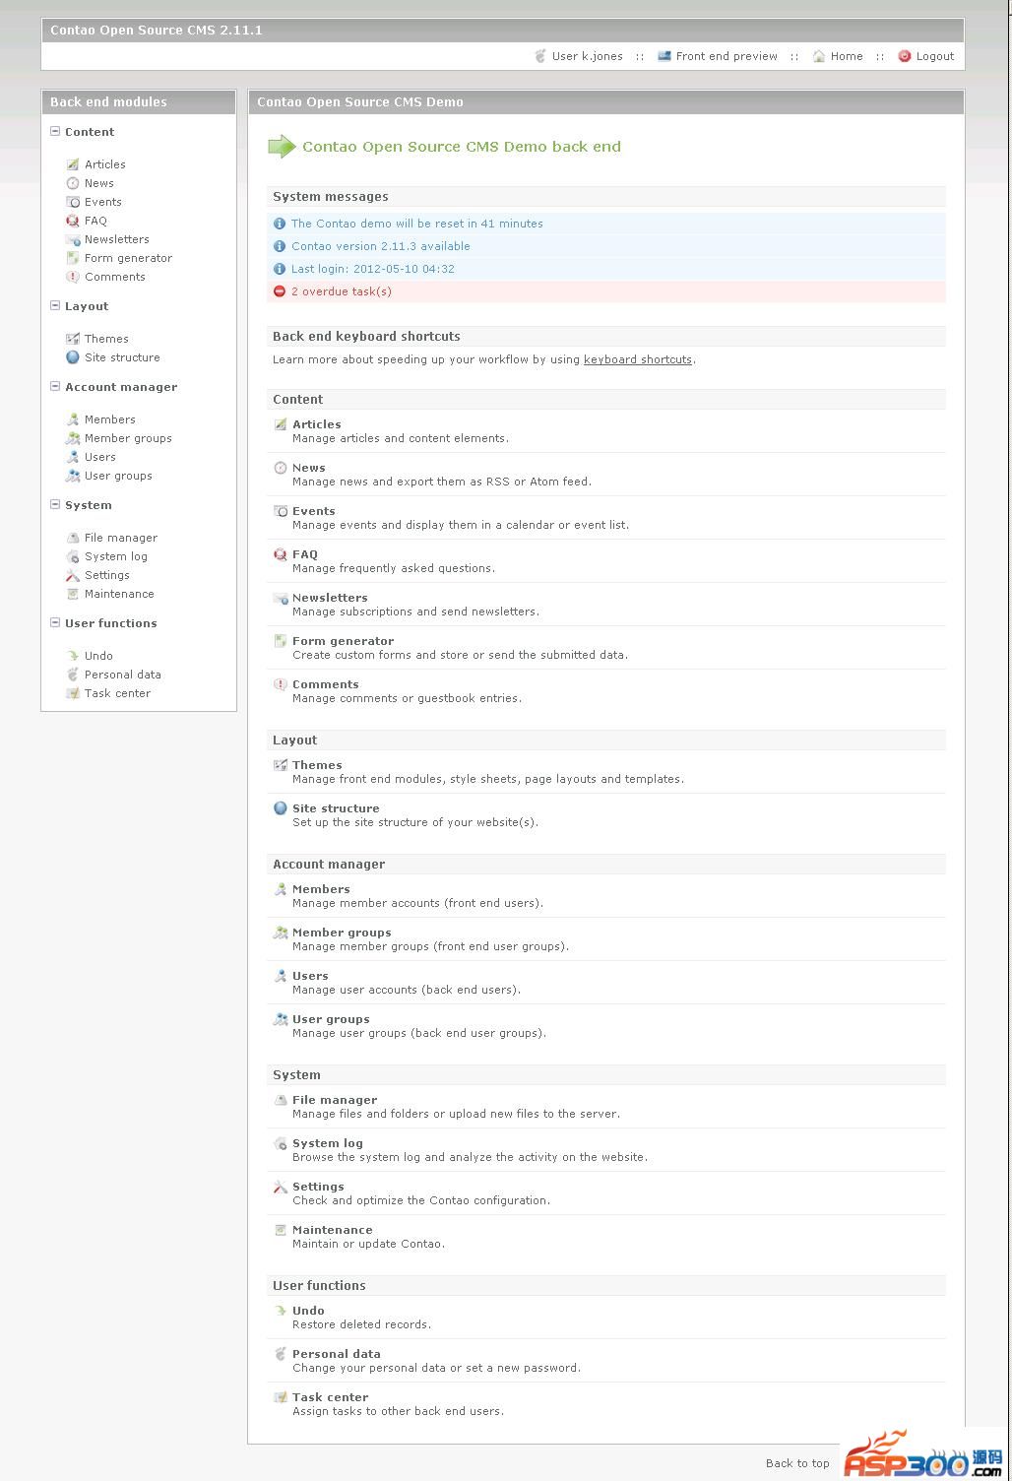1012x1481 pixels.
Task: Open Undo heading in main list
Action: (308, 1311)
